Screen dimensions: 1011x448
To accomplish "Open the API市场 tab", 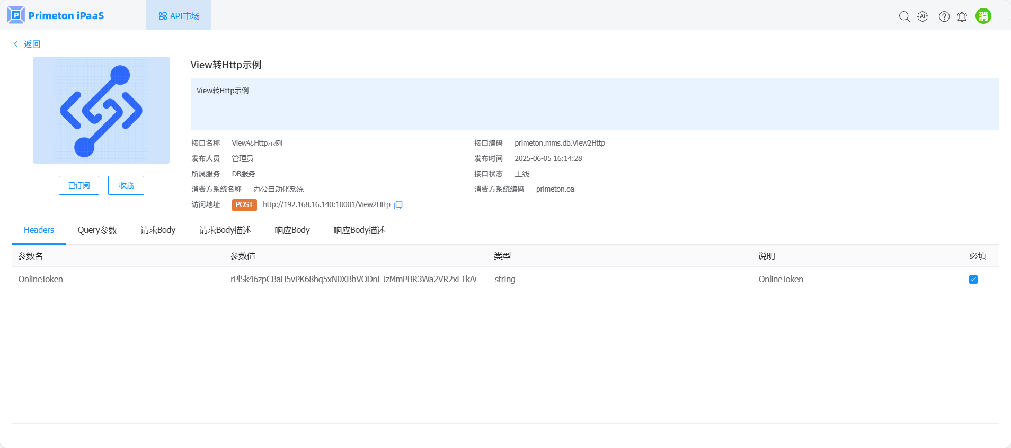I will [x=179, y=16].
